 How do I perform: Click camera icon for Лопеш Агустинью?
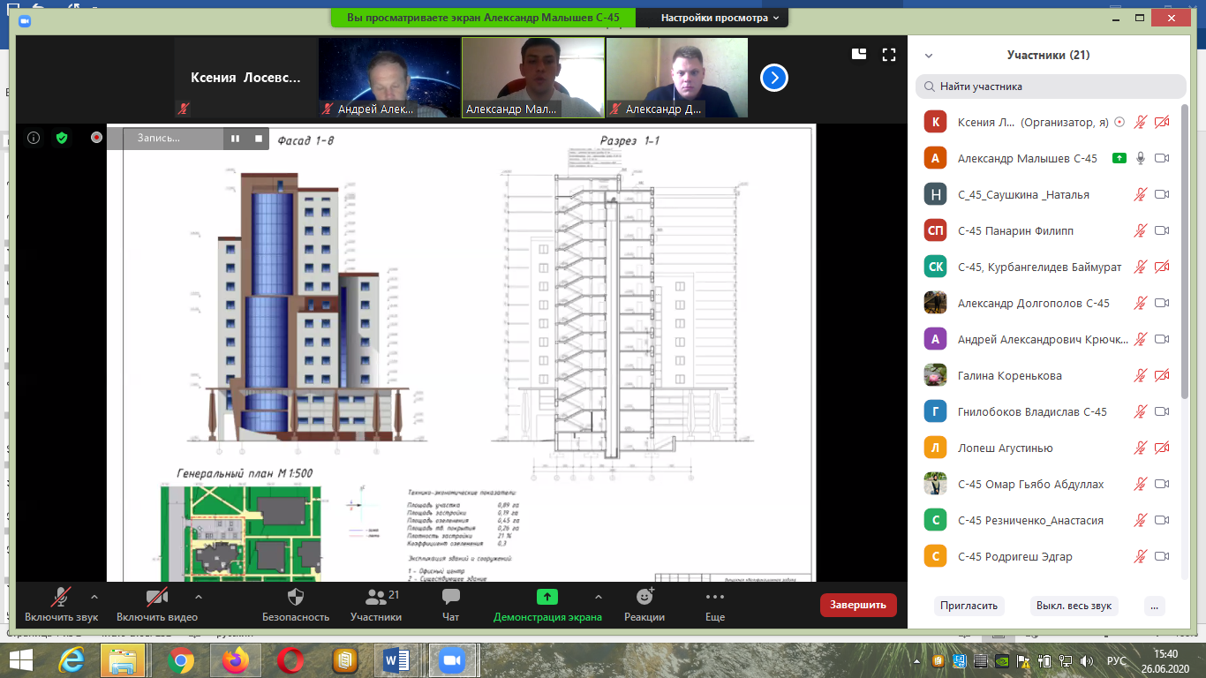coord(1162,448)
